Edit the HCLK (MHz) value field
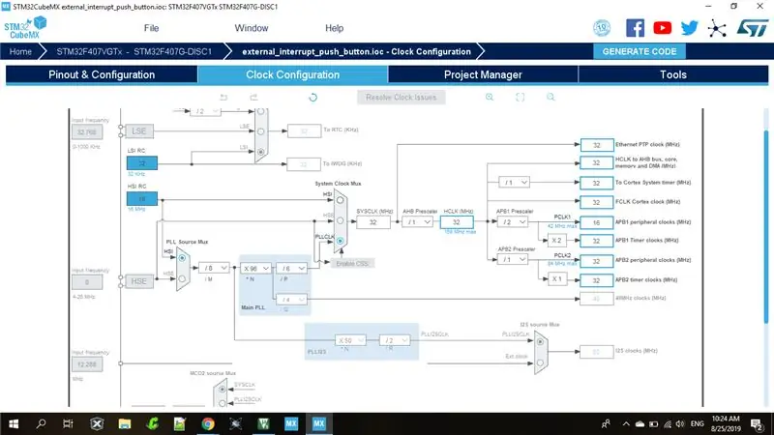Viewport: 774px width, 435px height. tap(457, 222)
